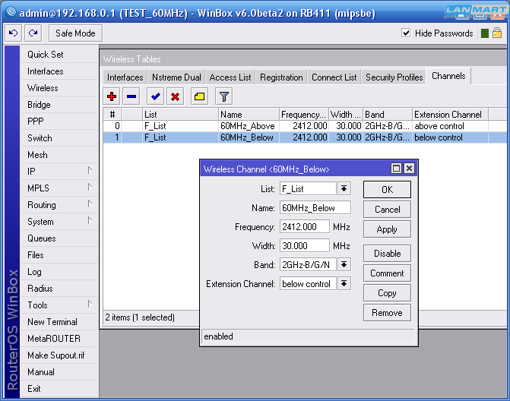Open the Wireless menu item
Image resolution: width=510 pixels, height=401 pixels.
coord(43,88)
